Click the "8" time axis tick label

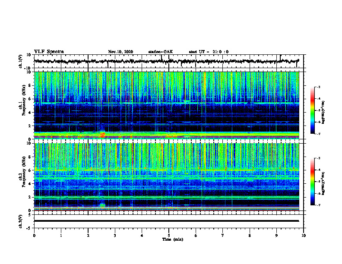point(250,236)
